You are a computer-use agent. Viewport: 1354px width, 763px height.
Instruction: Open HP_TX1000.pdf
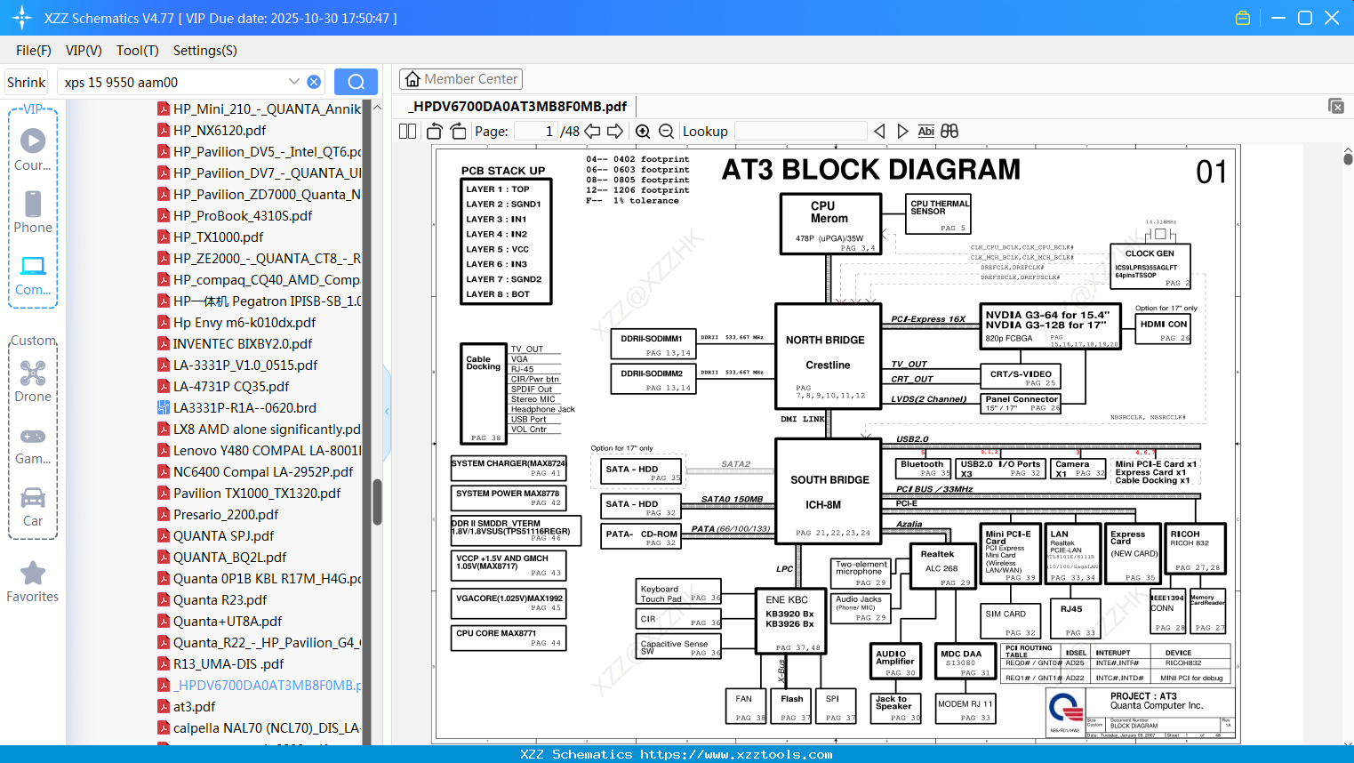coord(211,237)
